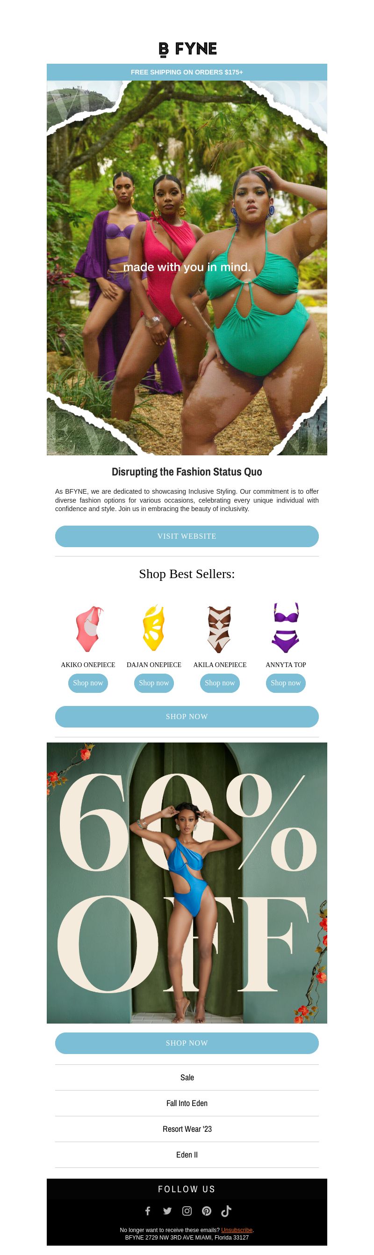Click Shop Now below 60% off banner
The image size is (374, 1255).
pyautogui.click(x=187, y=1043)
